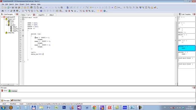Open the Reopen dropdown arrow in toolbar
This screenshot has width=196, height=110.
11,8
